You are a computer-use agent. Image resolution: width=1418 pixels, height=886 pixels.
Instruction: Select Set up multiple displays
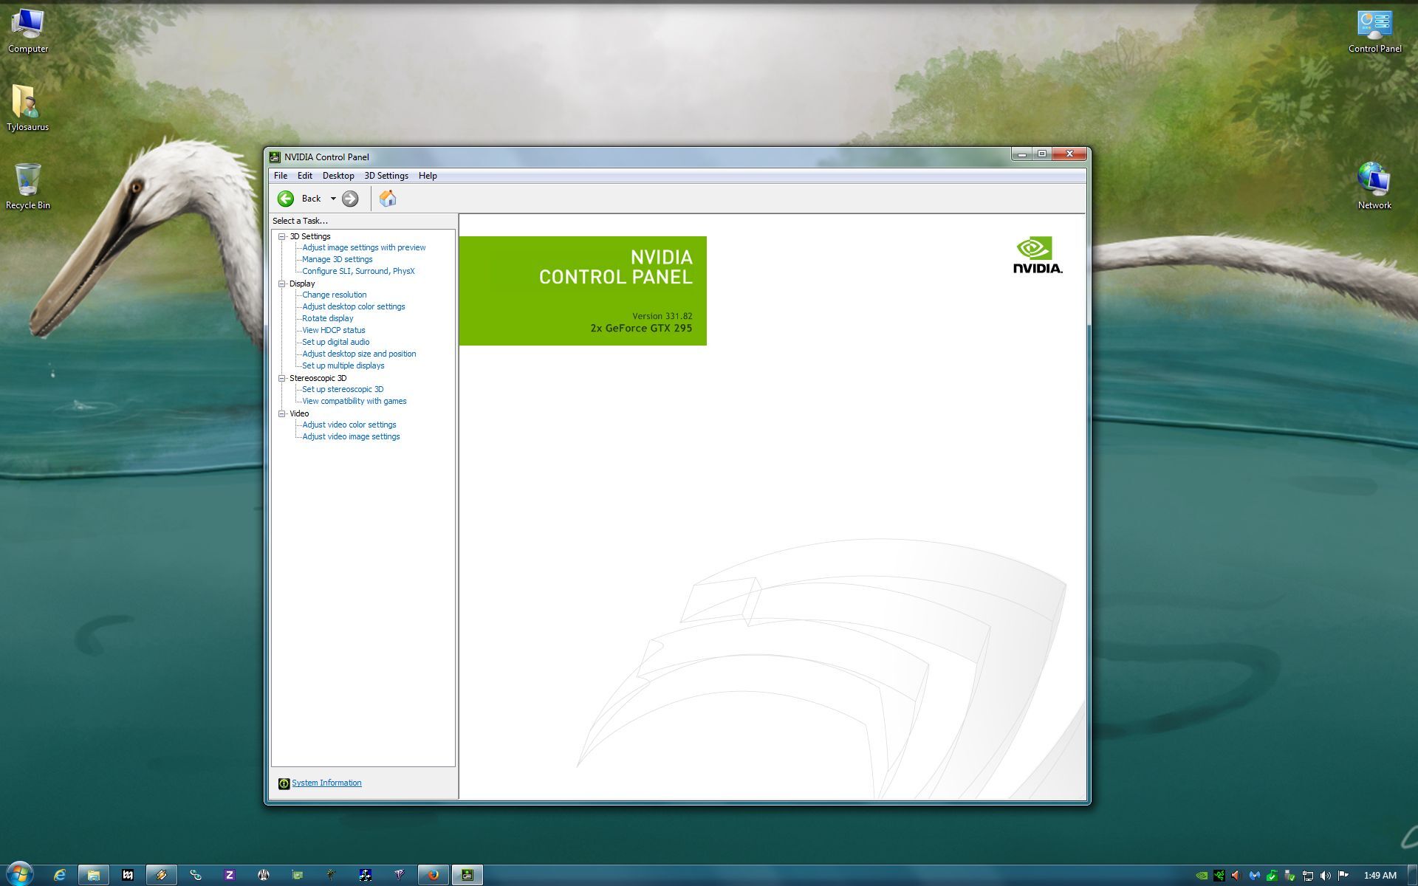point(343,365)
